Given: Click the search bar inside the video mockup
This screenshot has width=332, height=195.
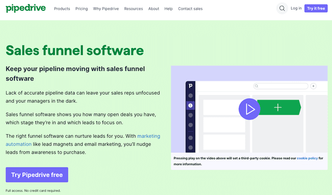Looking at the screenshot, I should (281, 86).
